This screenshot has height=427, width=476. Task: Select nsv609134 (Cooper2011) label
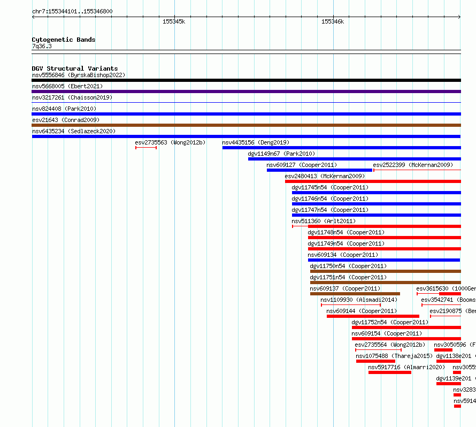343,255
